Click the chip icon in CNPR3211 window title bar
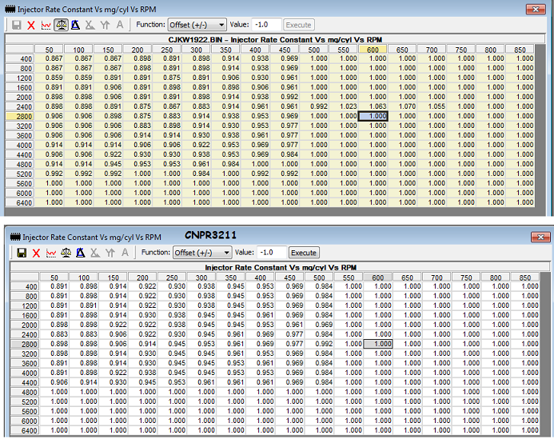 tap(15, 237)
